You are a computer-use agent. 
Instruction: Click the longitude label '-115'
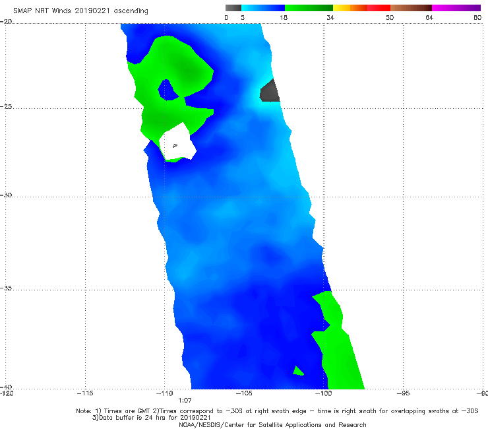tap(85, 393)
